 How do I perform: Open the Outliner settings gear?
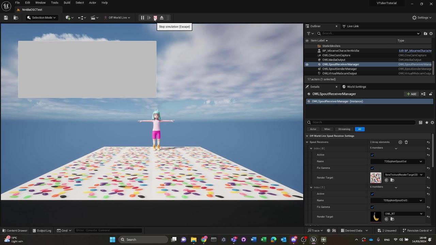tap(431, 33)
